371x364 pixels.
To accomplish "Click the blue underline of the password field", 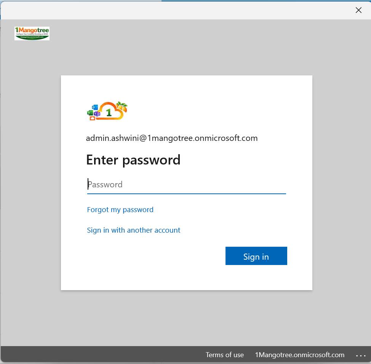I will coord(186,193).
